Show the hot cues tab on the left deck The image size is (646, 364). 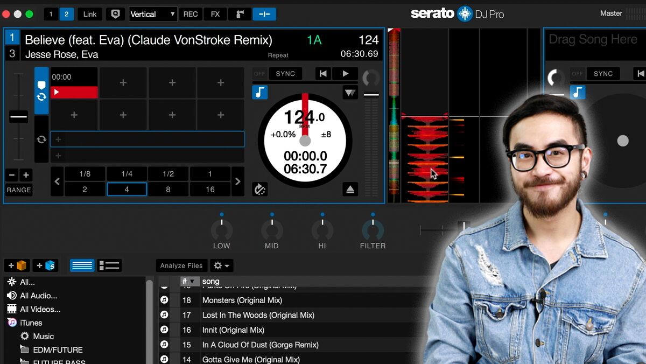point(41,90)
